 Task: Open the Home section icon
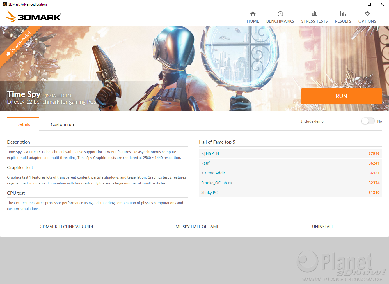pyautogui.click(x=253, y=14)
